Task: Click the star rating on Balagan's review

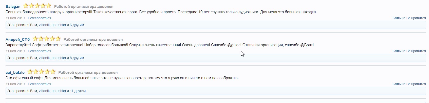Action: (37, 6)
